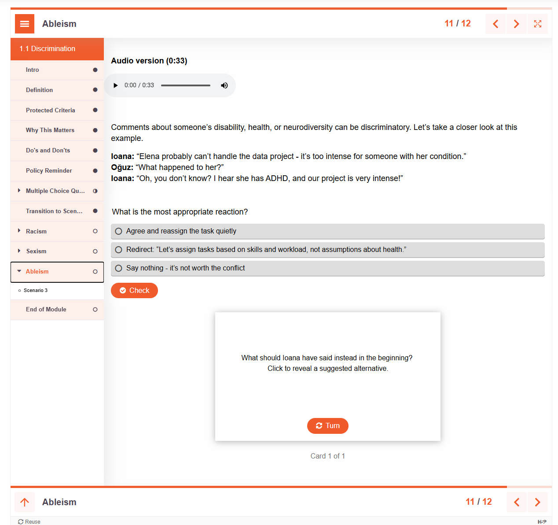Screen dimensions: 558x525
Task: Click the Ableism title in footer
Action: point(59,502)
